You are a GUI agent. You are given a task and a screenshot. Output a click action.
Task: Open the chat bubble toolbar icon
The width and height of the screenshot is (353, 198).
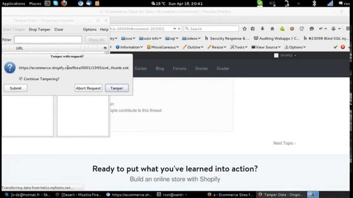pyautogui.click(x=312, y=29)
